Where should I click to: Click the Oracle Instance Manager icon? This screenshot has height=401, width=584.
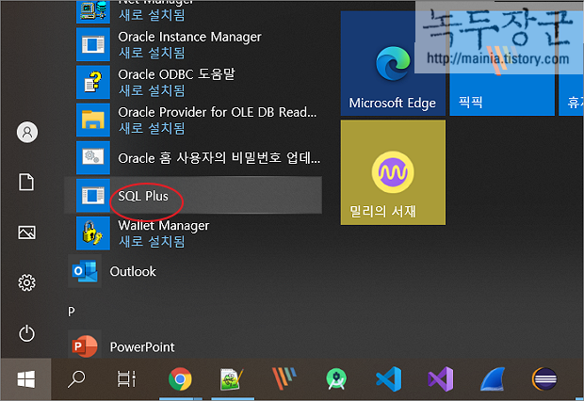pyautogui.click(x=93, y=44)
